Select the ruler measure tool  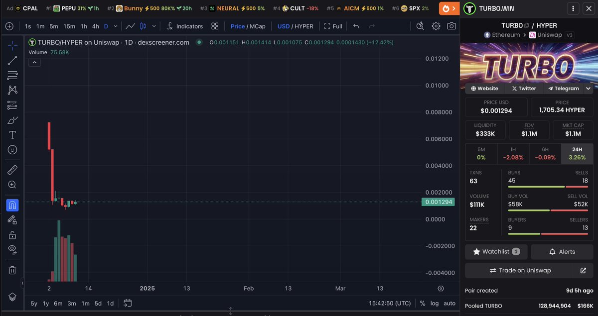point(12,170)
